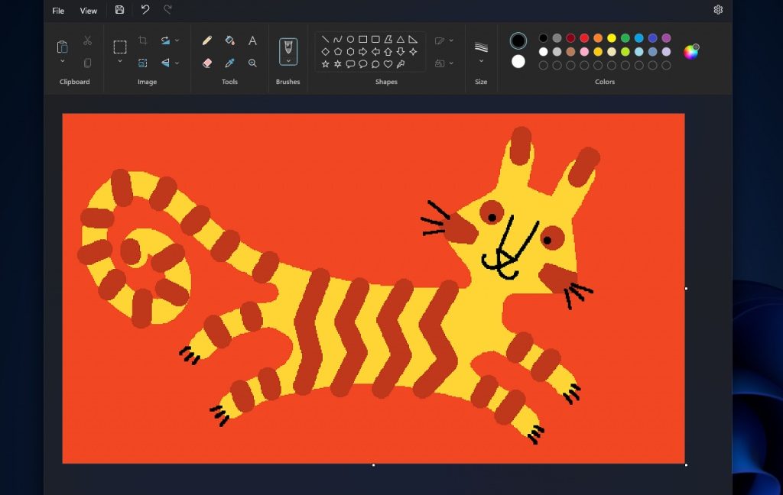Open the File menu
Image resolution: width=783 pixels, height=495 pixels.
click(x=58, y=11)
